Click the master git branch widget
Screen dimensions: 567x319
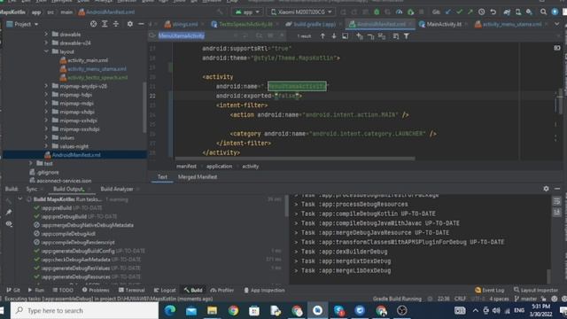coord(526,299)
